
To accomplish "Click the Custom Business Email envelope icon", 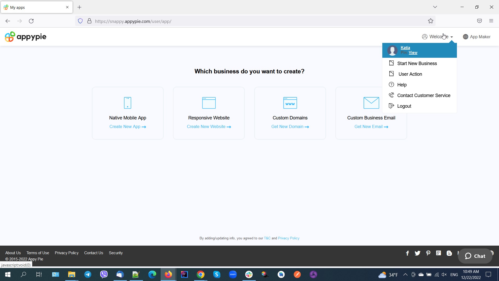I will (x=371, y=103).
